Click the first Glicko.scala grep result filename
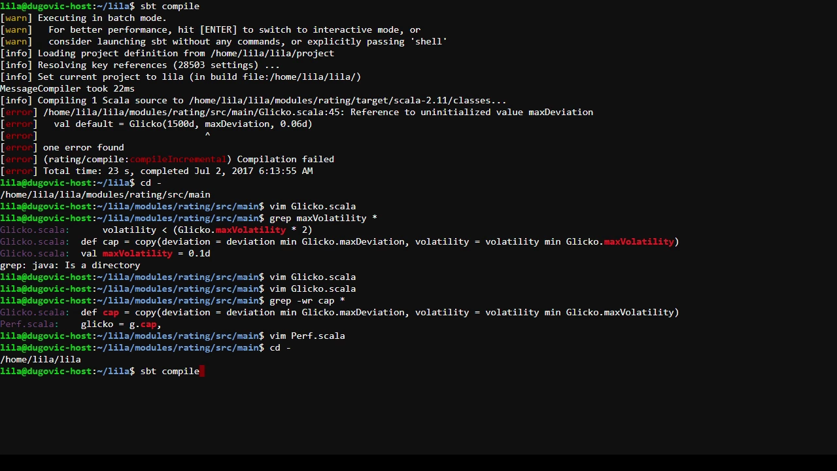Screen dimensions: 837x471 (x=35, y=230)
